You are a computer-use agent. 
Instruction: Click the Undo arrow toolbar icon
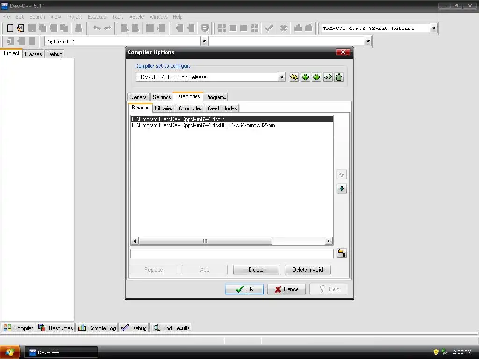tap(97, 28)
